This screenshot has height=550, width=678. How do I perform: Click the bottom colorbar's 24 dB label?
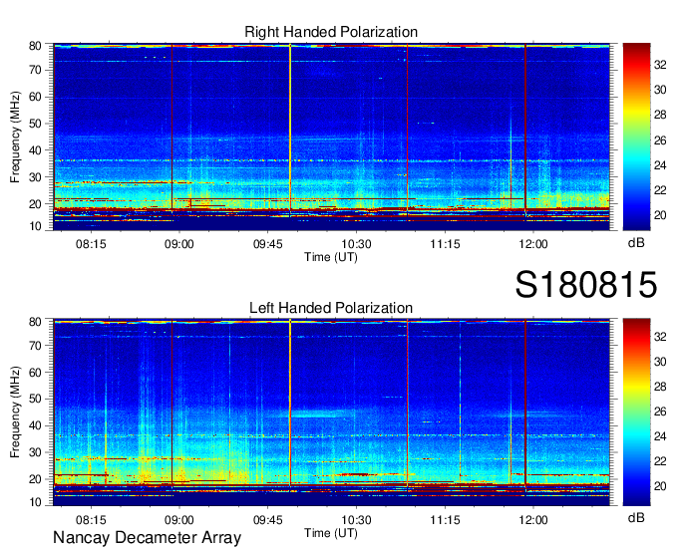[x=660, y=436]
